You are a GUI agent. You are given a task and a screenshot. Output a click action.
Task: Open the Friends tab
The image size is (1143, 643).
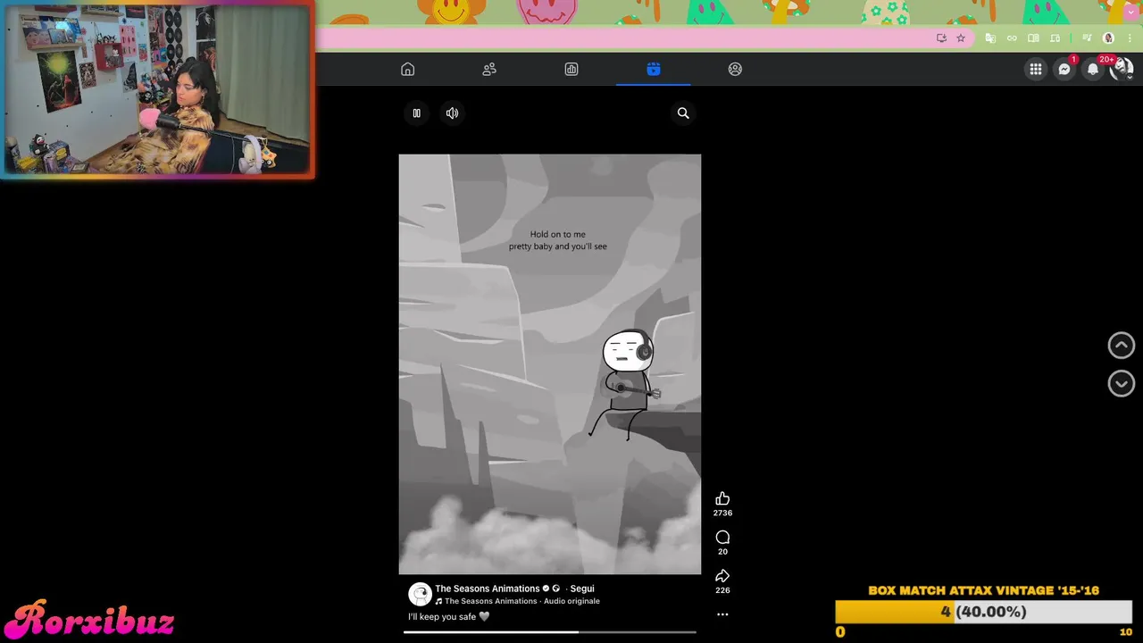click(489, 70)
